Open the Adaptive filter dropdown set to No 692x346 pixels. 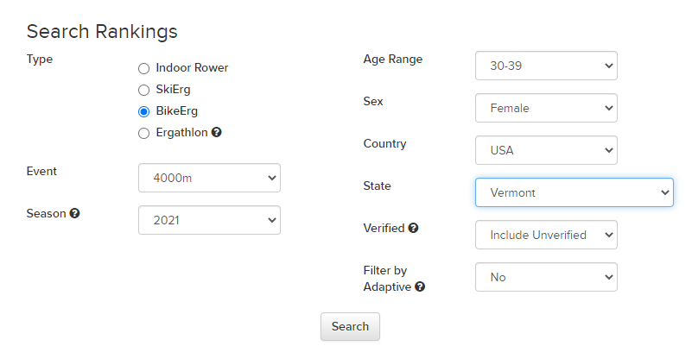(x=546, y=277)
